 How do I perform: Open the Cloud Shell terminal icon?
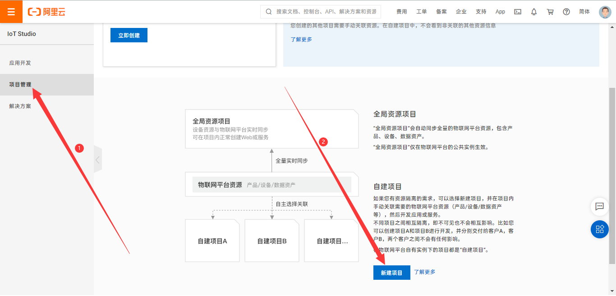click(518, 12)
